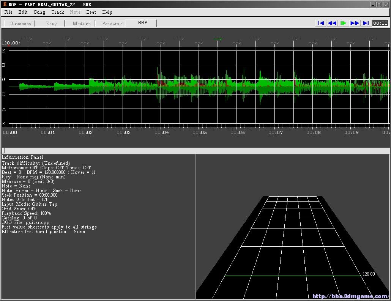Click the seek bar slider handle
This screenshot has width=391, height=301.
3,150
